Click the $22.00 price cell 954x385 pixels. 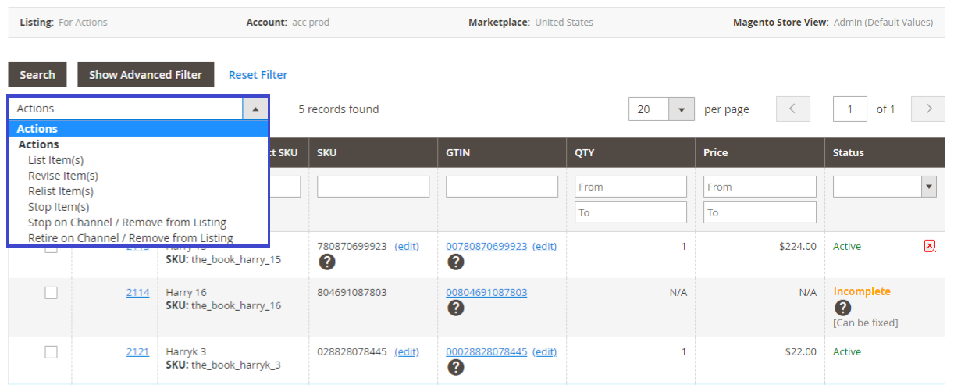tap(800, 351)
